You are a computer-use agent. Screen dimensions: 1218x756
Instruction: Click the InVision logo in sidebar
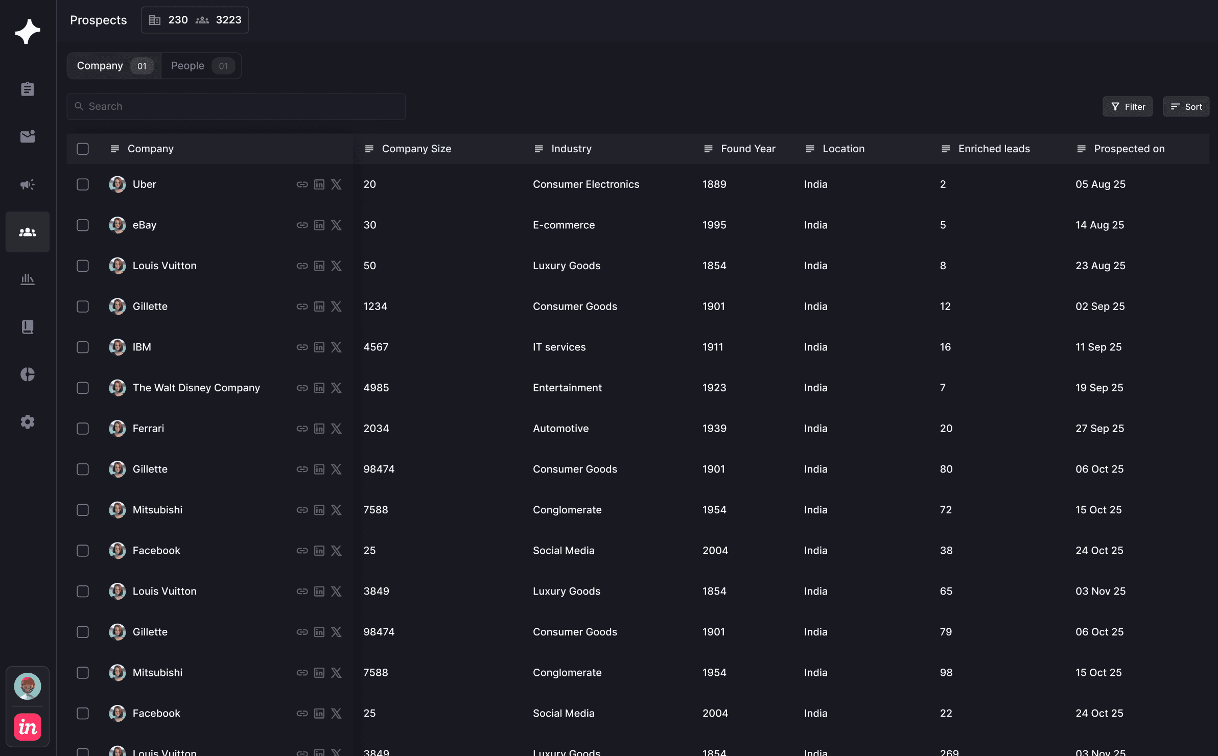(x=28, y=727)
